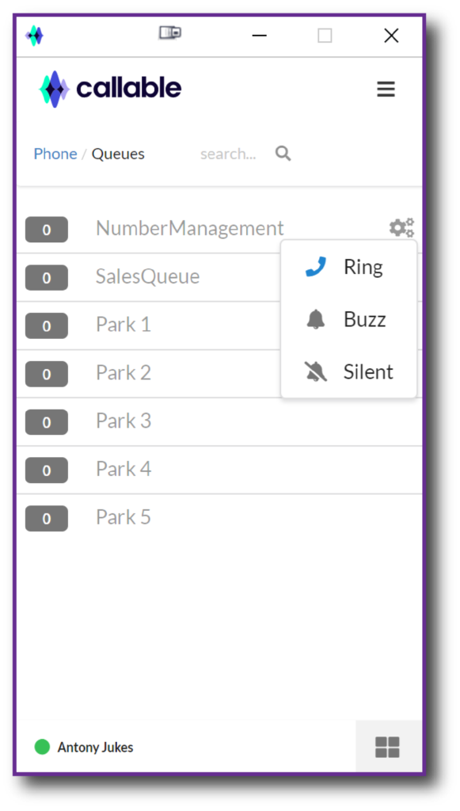The width and height of the screenshot is (460, 811).
Task: Click the callable logo
Action: coord(110,89)
